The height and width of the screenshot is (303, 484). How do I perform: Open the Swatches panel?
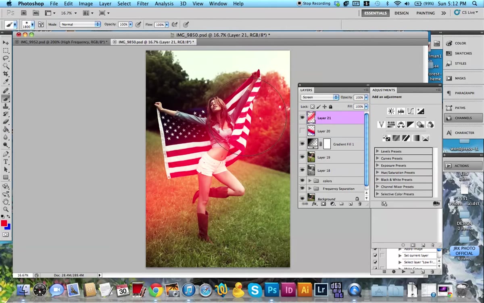(463, 53)
